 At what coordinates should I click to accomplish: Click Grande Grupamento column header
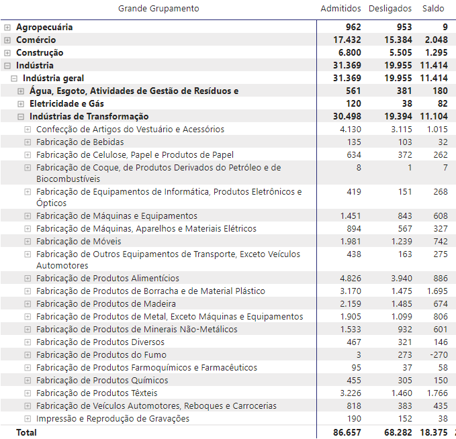point(158,9)
